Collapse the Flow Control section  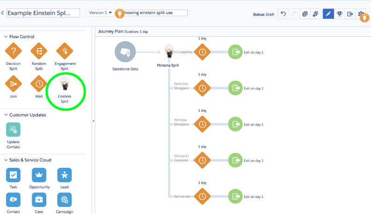click(x=6, y=37)
